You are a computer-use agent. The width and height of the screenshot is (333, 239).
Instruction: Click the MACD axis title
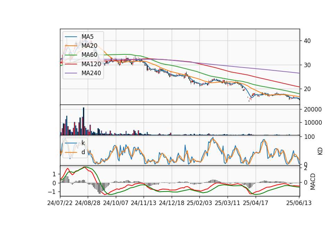(313, 182)
